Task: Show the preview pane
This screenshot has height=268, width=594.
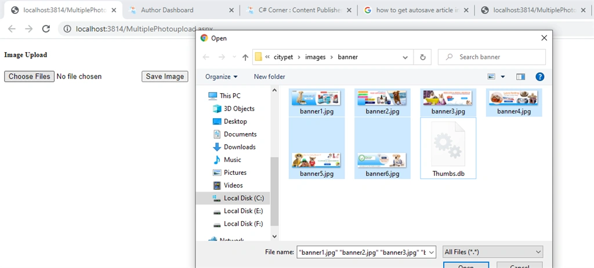Action: point(520,77)
